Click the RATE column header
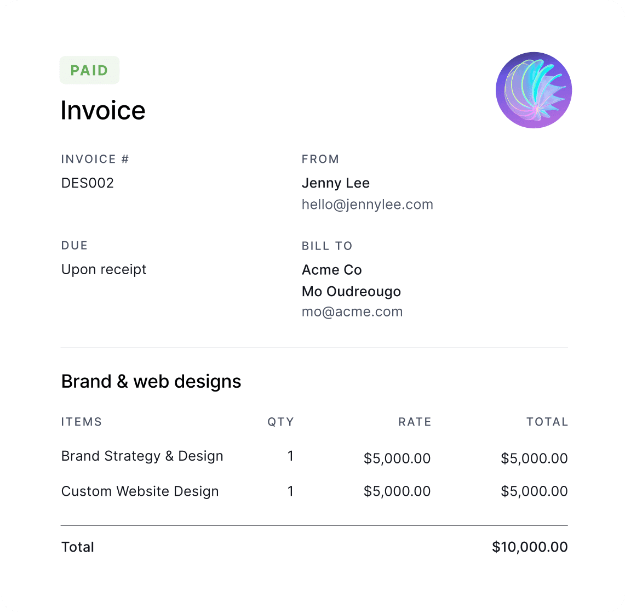 point(415,422)
